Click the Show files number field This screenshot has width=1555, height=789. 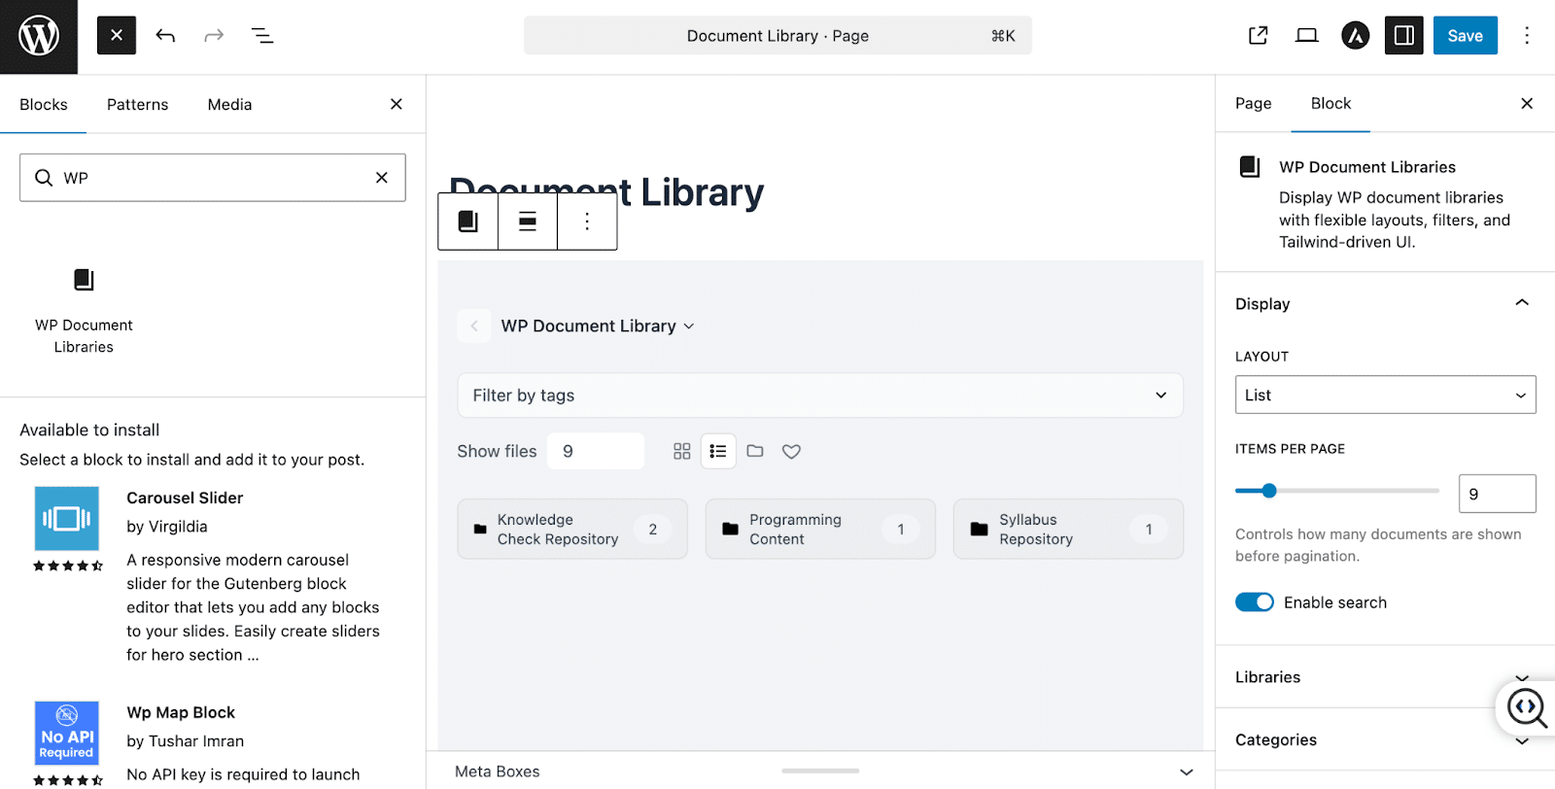click(x=595, y=451)
